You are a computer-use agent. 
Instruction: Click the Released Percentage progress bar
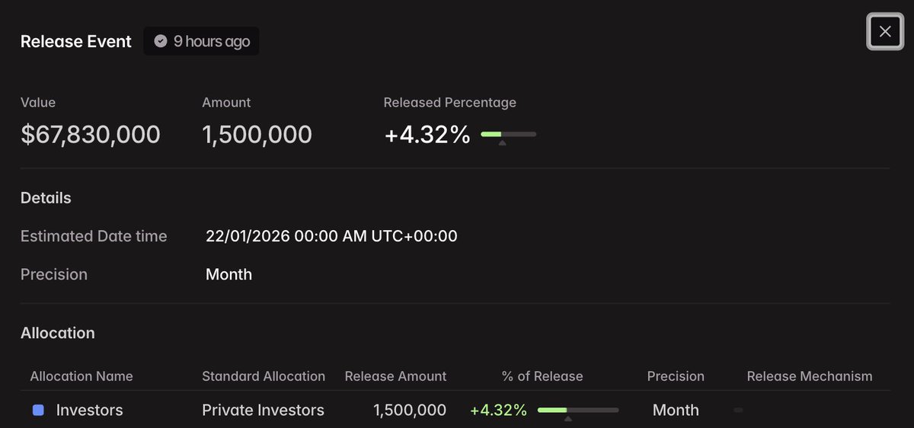tap(509, 134)
